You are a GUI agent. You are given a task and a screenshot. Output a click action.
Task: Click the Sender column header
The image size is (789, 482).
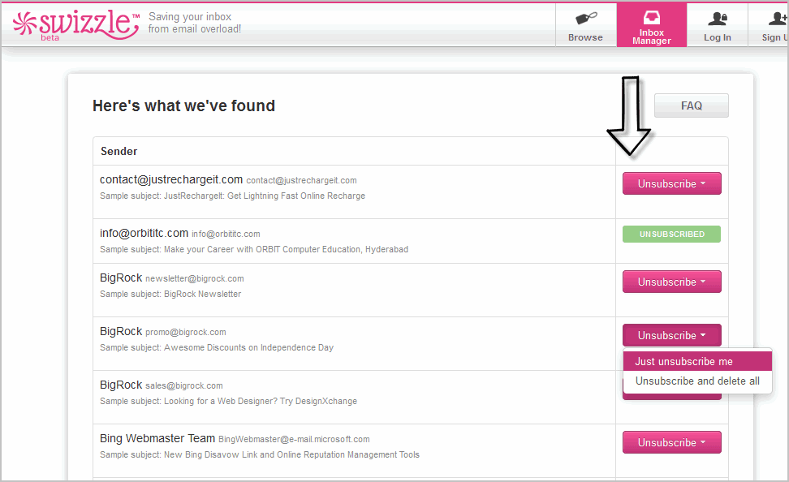[119, 151]
